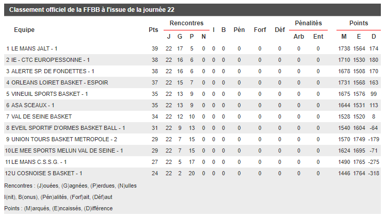Click the Equipe column header
The image size is (385, 217).
(24, 30)
